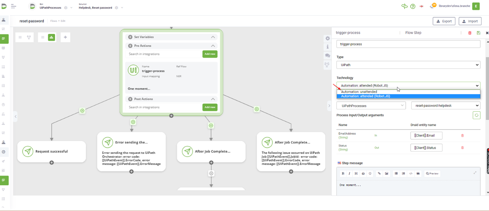
Task: Expand the solution selector chevron
Action: point(123,8)
